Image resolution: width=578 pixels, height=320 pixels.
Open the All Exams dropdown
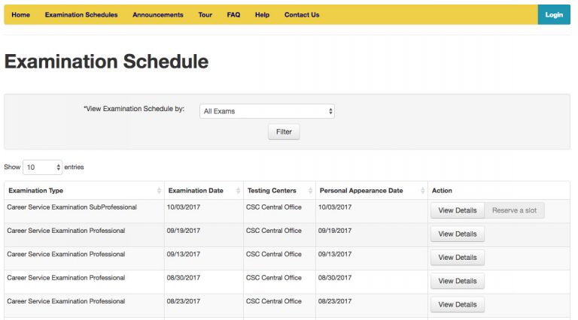pyautogui.click(x=267, y=111)
